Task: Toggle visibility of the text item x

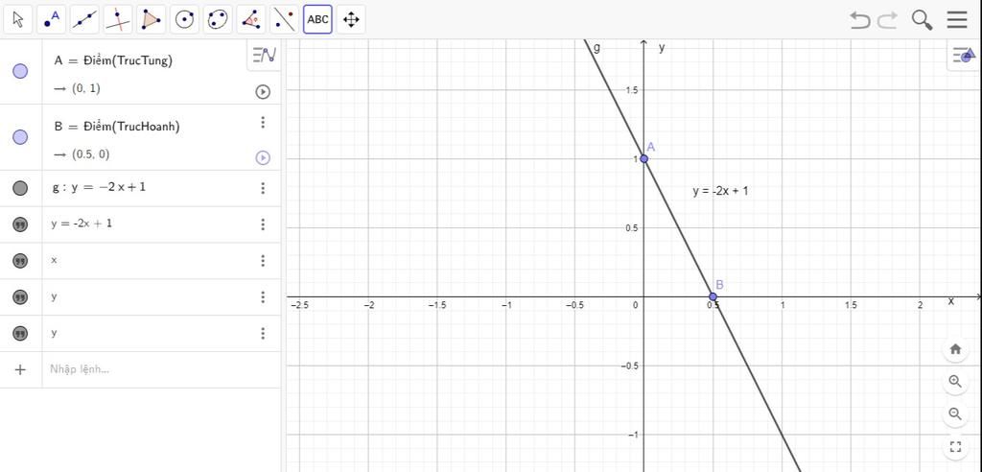Action: 20,261
